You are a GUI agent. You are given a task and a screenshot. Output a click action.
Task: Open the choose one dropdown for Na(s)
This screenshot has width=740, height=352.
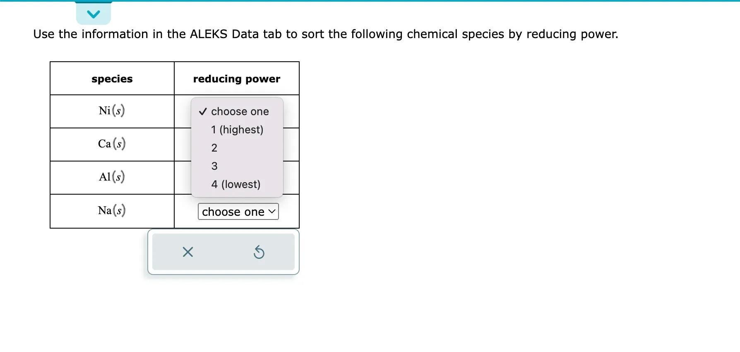click(x=238, y=212)
